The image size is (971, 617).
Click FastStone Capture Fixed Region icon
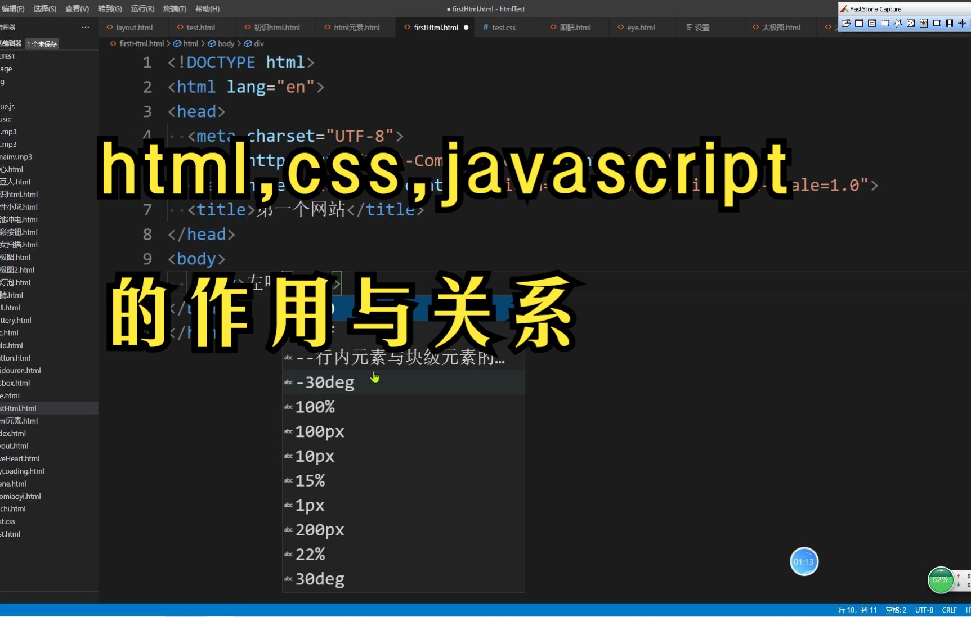click(x=937, y=23)
